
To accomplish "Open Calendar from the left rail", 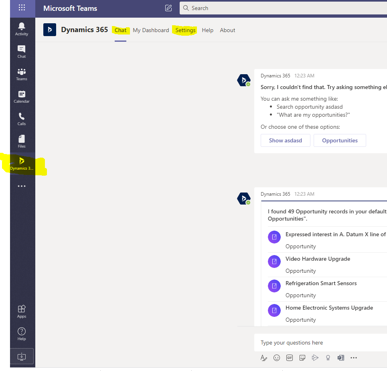I will (22, 96).
